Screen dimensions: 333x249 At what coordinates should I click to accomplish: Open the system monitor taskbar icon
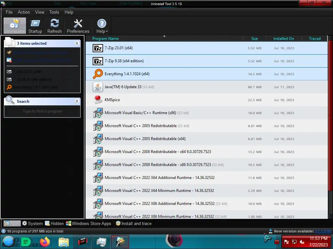(x=101, y=242)
